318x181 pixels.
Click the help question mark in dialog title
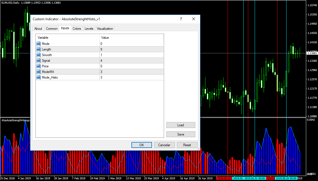(x=181, y=19)
